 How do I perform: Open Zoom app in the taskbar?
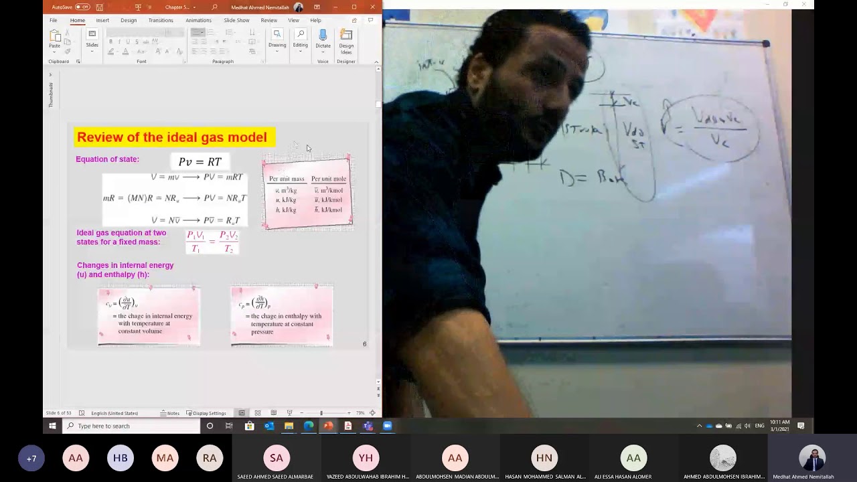[387, 426]
